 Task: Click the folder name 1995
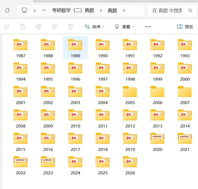coord(48,79)
